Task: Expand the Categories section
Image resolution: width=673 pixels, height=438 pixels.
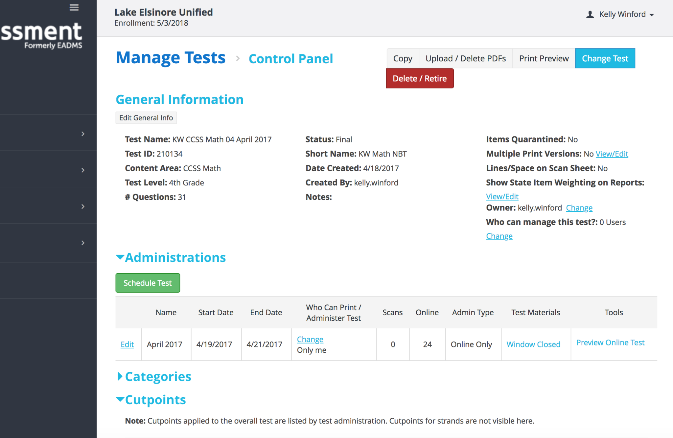Action: [120, 377]
